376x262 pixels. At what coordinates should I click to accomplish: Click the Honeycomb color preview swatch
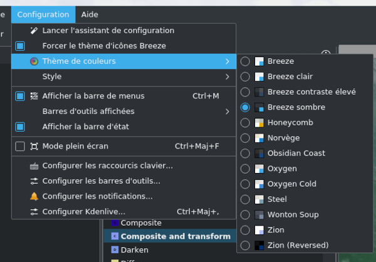[x=259, y=123]
